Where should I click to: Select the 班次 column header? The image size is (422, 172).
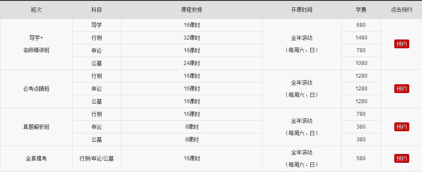[37, 10]
